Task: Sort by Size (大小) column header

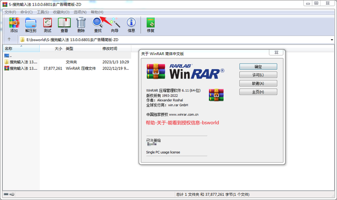Action: [x=52, y=49]
